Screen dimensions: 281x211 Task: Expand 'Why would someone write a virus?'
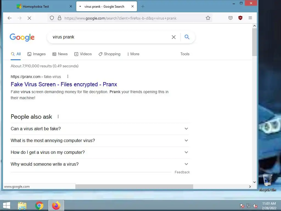100,164
